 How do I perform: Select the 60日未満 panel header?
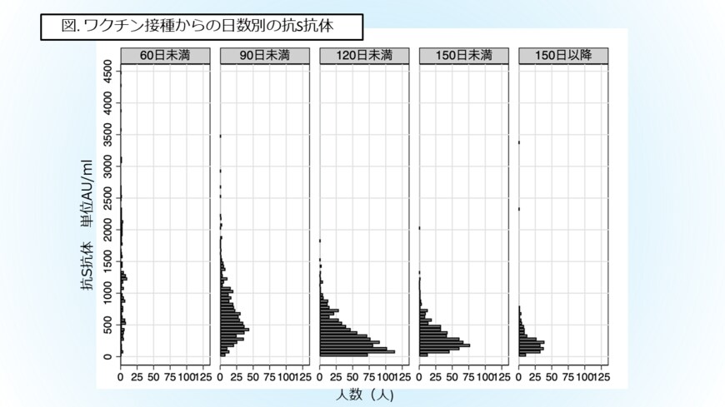coord(165,56)
